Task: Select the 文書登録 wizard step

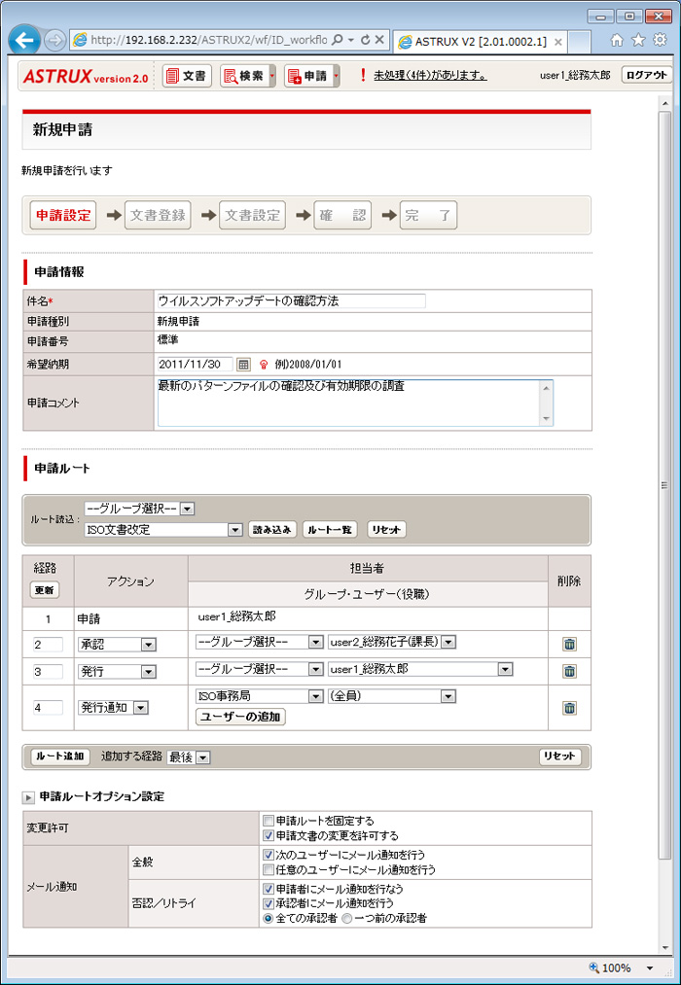Action: (x=158, y=216)
